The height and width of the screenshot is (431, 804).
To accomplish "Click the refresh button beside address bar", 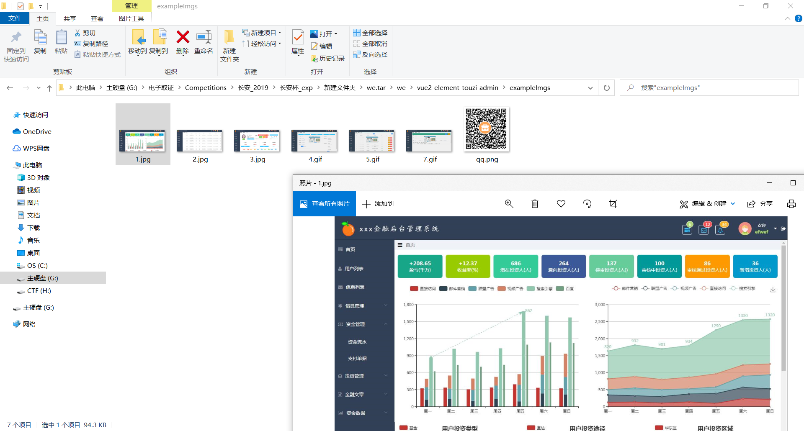I will point(606,88).
